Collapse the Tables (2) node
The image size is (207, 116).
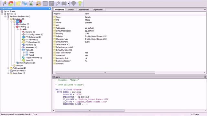click(21, 50)
